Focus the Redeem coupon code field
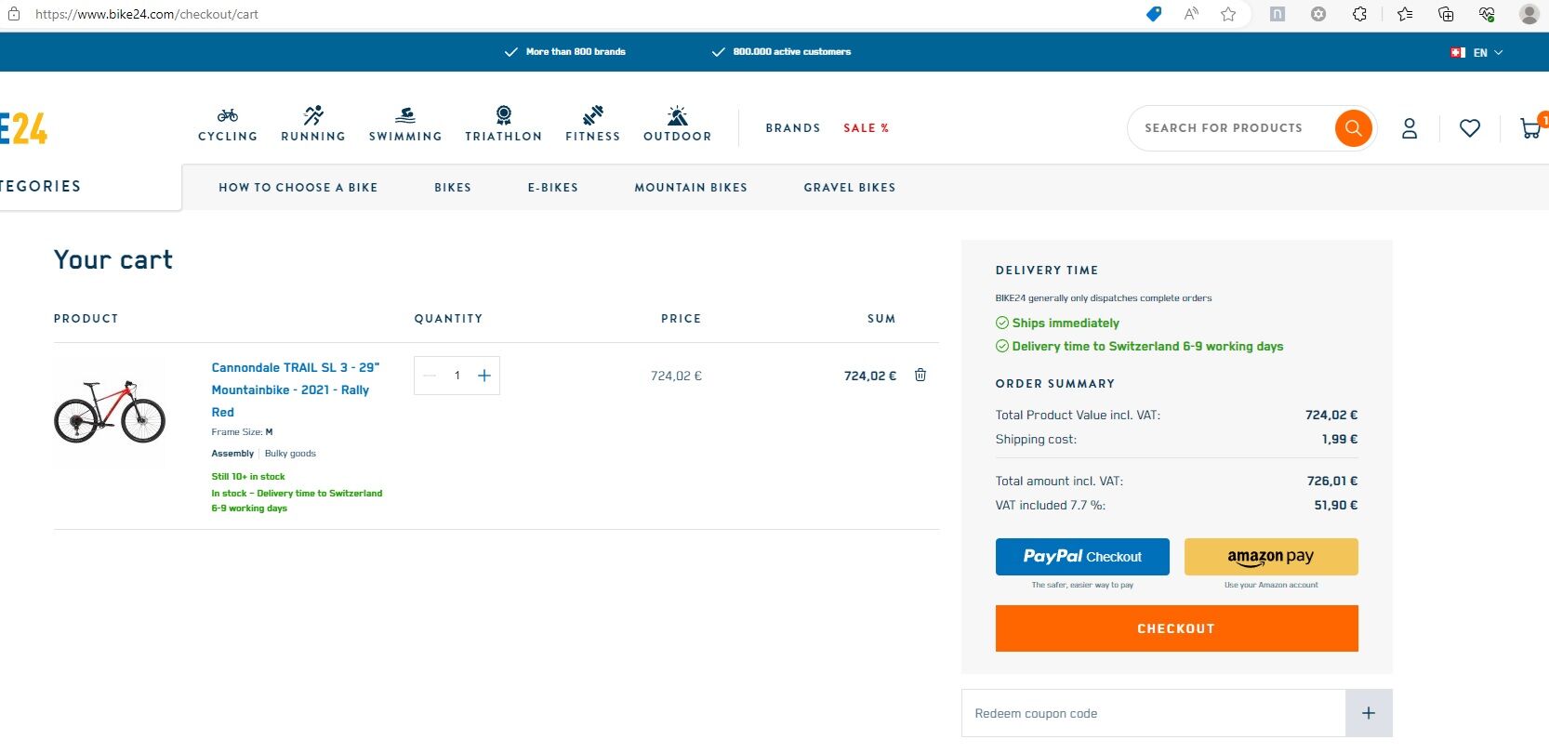 point(1153,713)
